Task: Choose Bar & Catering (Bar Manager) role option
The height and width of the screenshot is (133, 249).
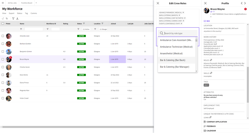Action: (176, 67)
